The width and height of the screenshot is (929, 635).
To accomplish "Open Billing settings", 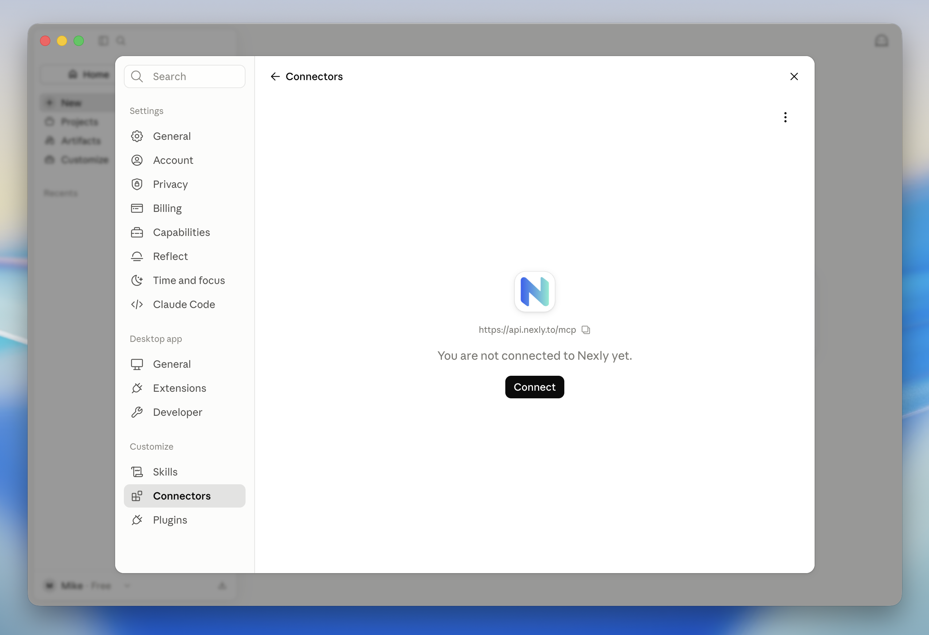I will point(184,208).
